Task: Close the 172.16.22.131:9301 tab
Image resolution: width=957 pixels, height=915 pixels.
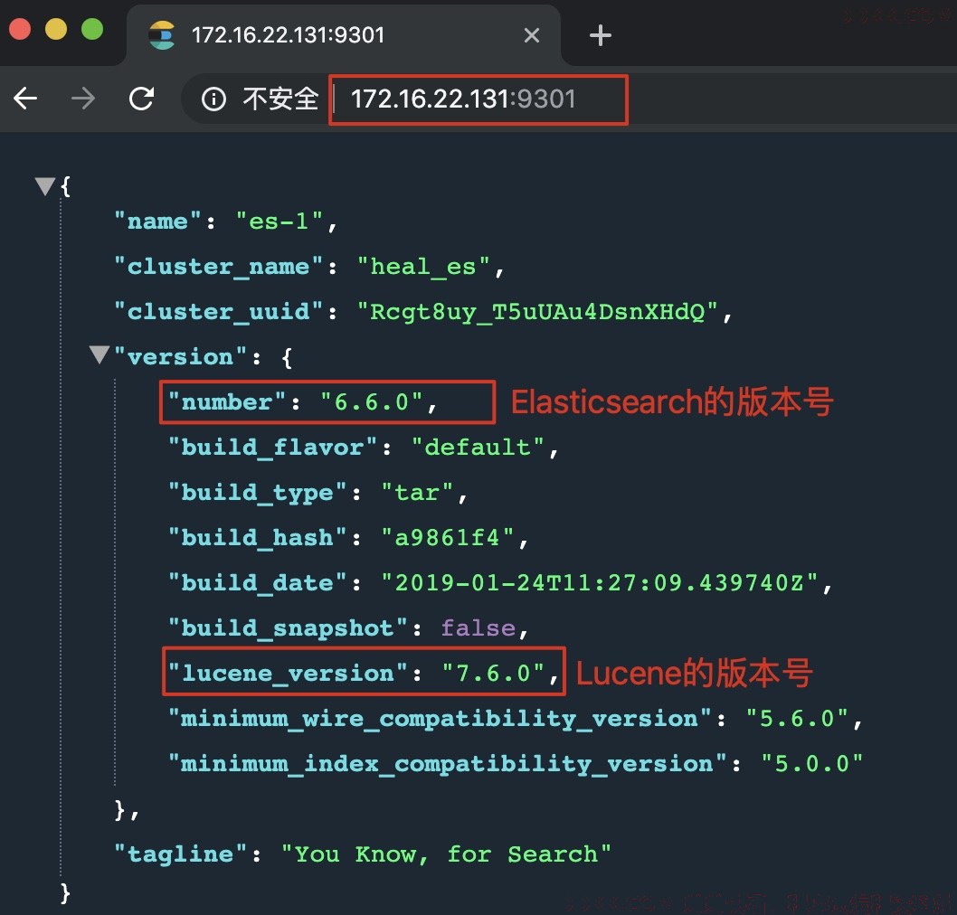Action: [532, 35]
